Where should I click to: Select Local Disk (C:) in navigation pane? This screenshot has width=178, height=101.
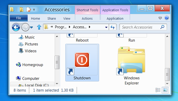pyautogui.click(x=37, y=85)
